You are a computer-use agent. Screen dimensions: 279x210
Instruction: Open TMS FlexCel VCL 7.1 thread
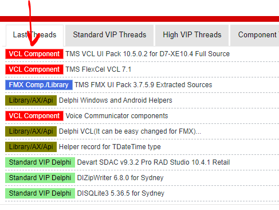tap(99, 69)
